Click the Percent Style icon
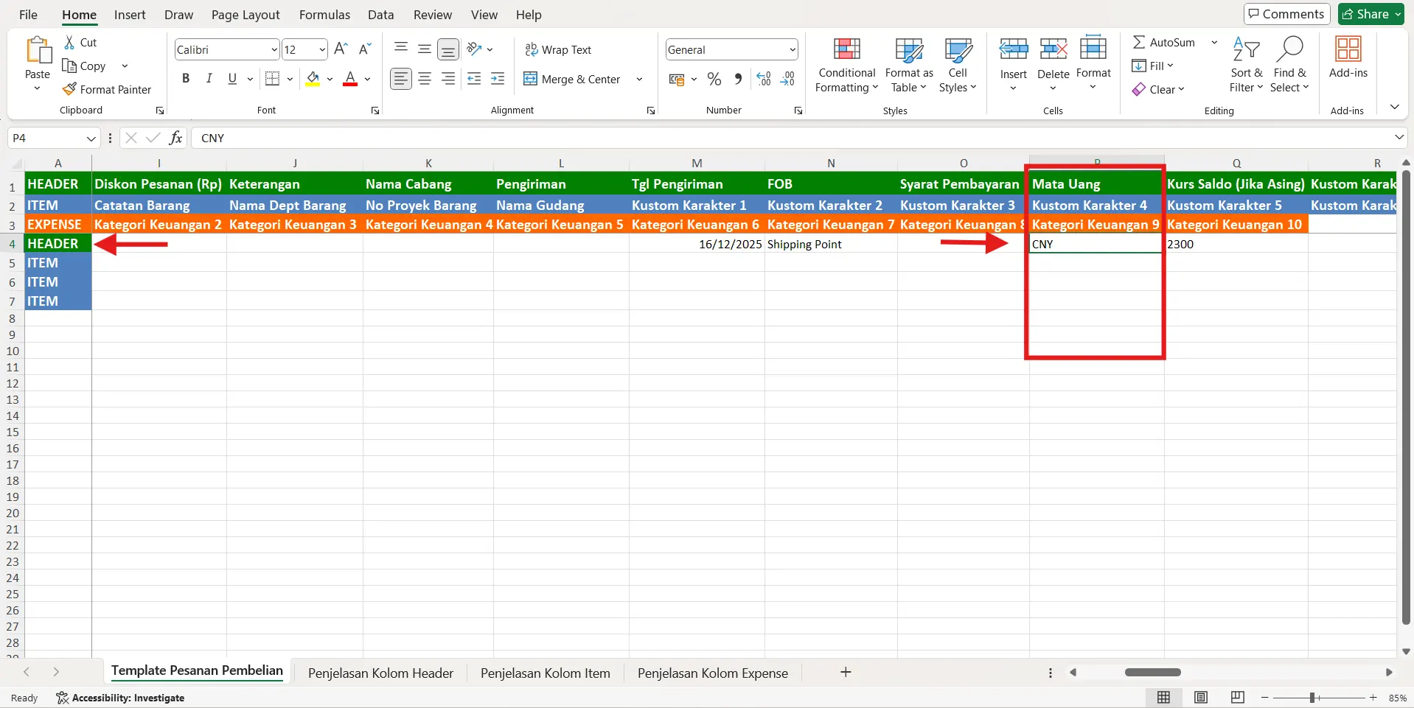 coord(713,78)
